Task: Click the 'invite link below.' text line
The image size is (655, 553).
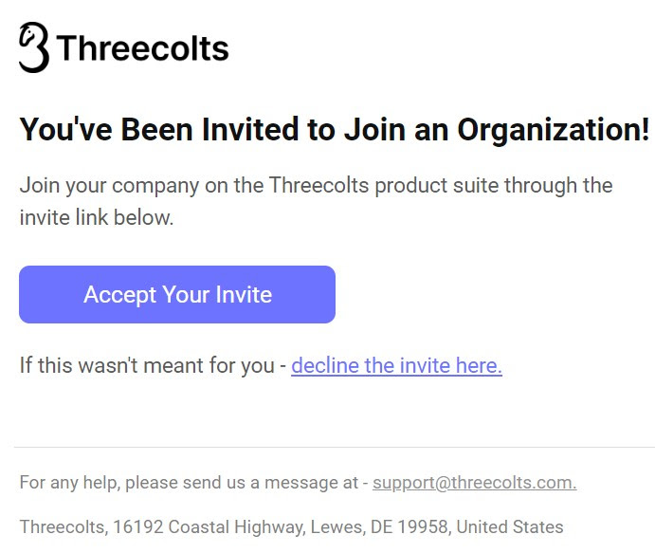Action: click(97, 217)
